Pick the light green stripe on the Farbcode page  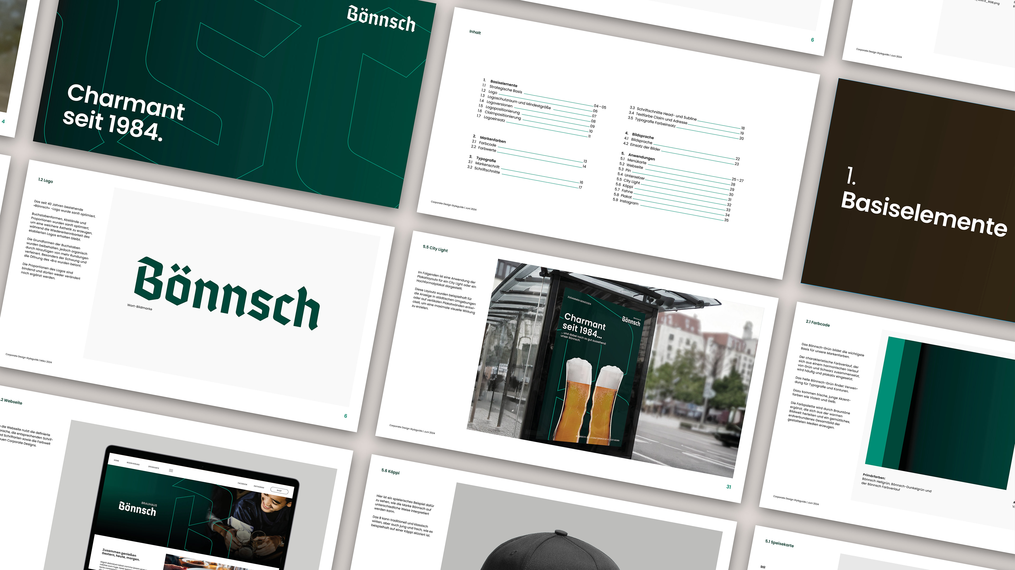885,402
